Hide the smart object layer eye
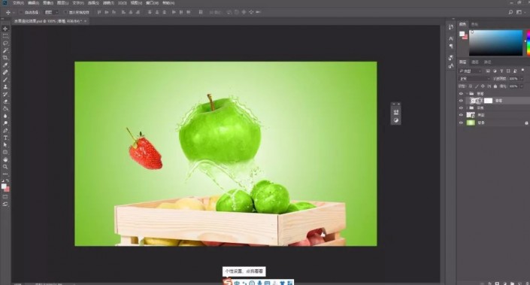The width and height of the screenshot is (530, 285). 461,115
